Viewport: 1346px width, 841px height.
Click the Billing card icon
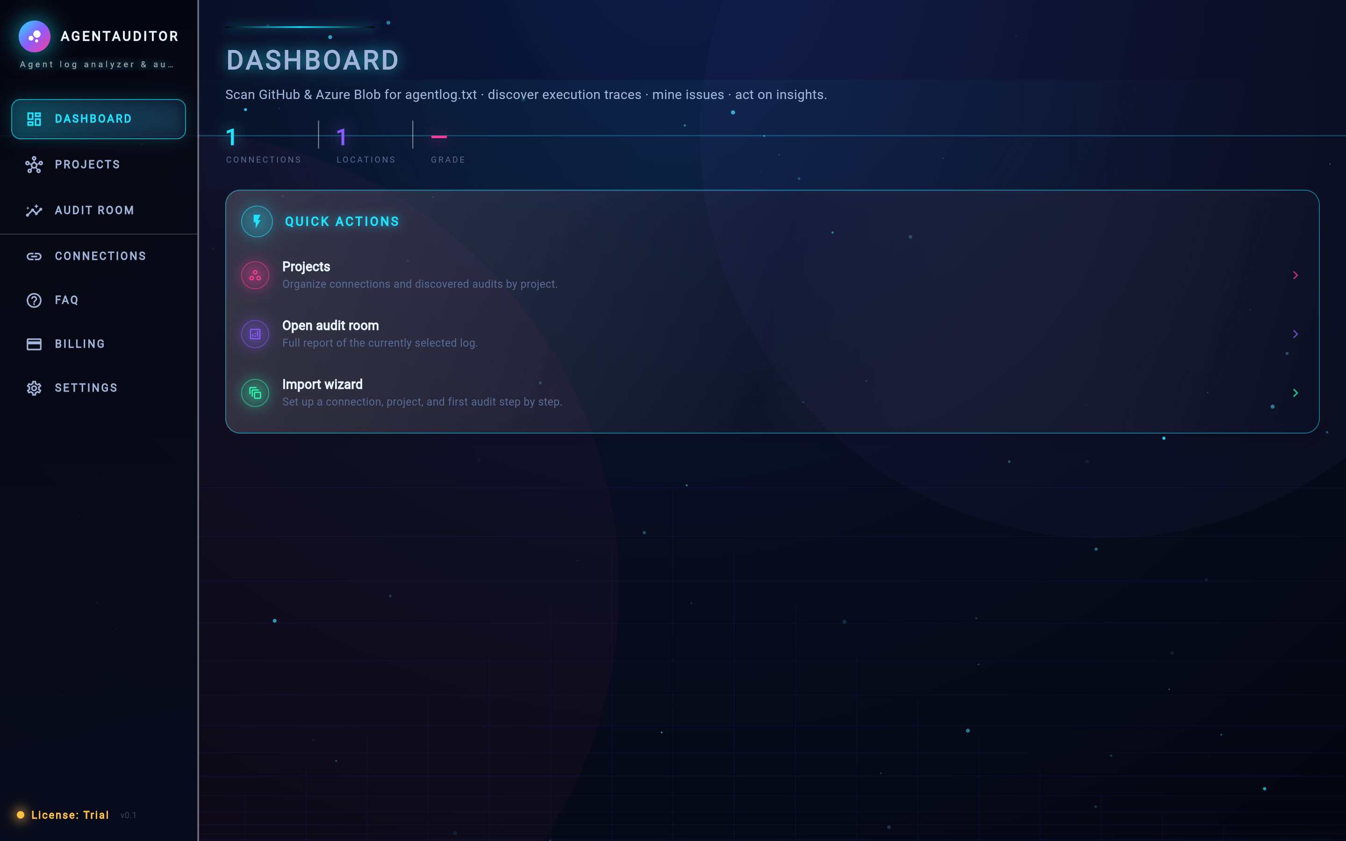pos(34,344)
